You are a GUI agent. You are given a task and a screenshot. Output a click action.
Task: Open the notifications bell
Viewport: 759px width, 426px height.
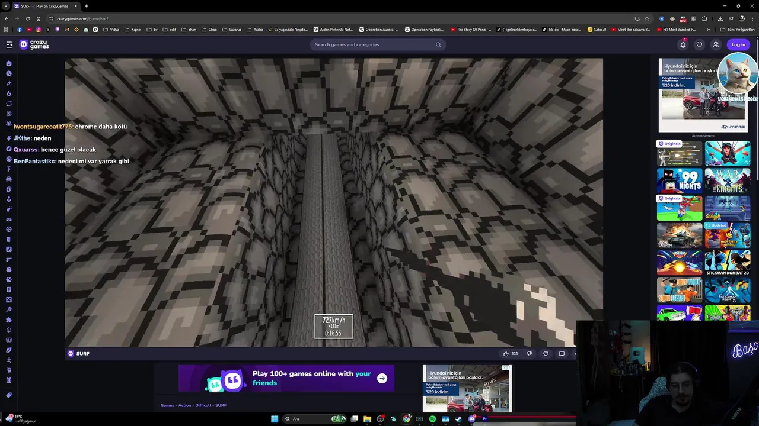click(683, 44)
